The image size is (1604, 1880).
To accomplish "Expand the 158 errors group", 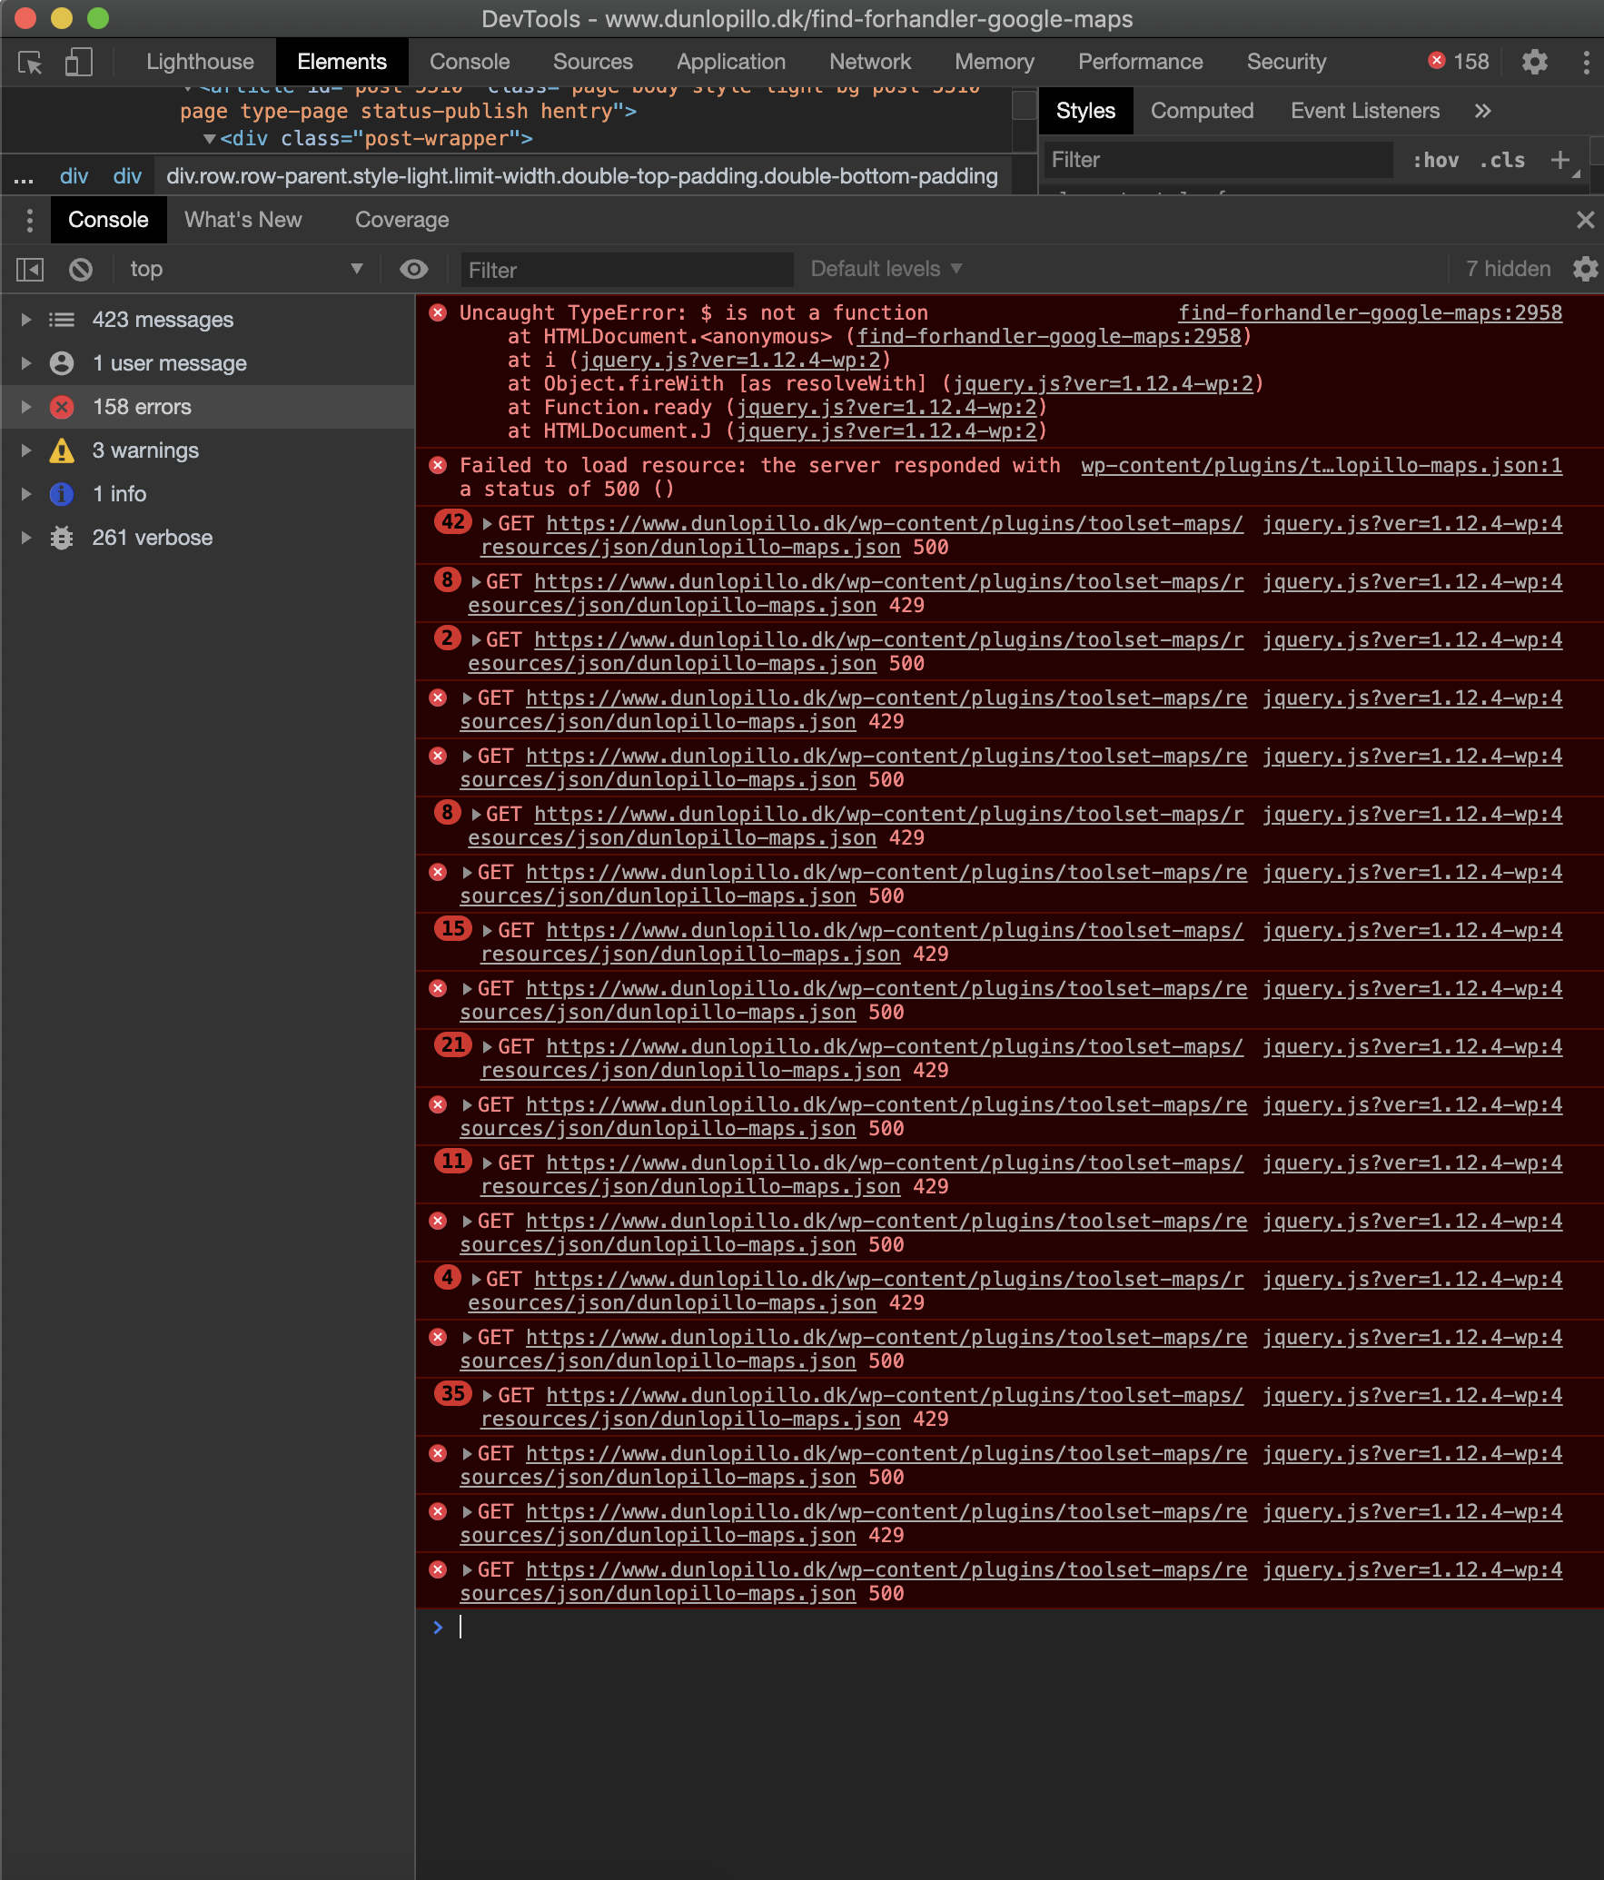I will coord(26,407).
